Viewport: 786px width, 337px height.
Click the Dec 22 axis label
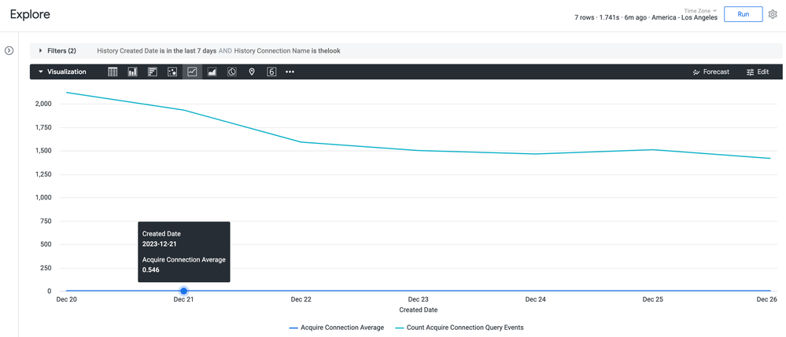pos(301,299)
